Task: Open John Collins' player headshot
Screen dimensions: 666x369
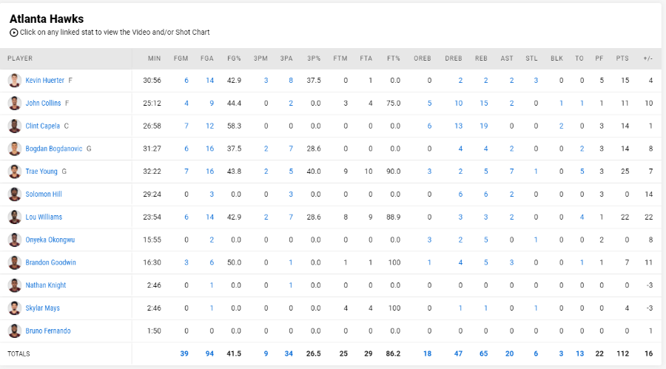Action: click(15, 104)
